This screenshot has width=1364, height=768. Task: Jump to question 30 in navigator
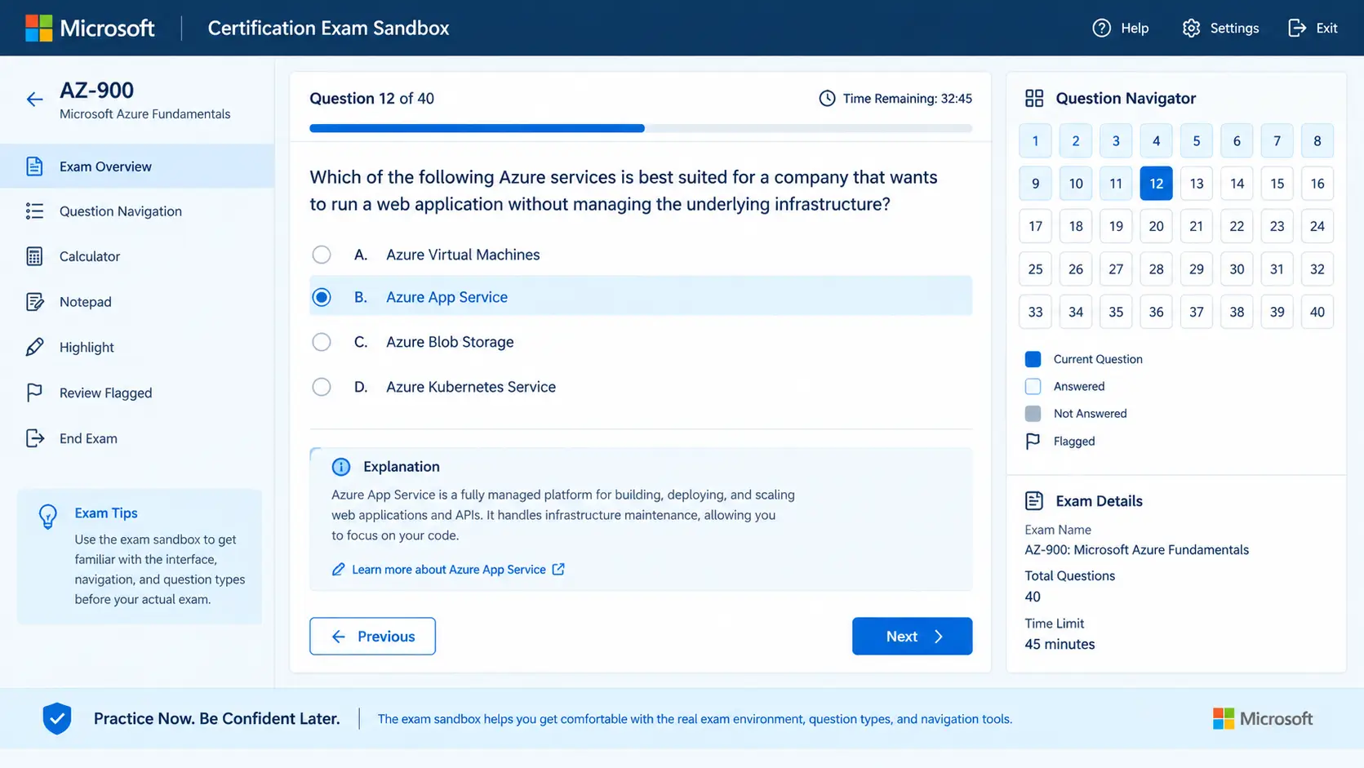tap(1237, 269)
